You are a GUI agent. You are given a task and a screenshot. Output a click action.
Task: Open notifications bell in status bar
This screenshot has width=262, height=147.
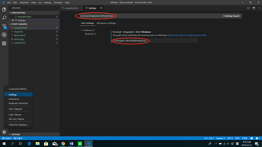tap(258, 138)
